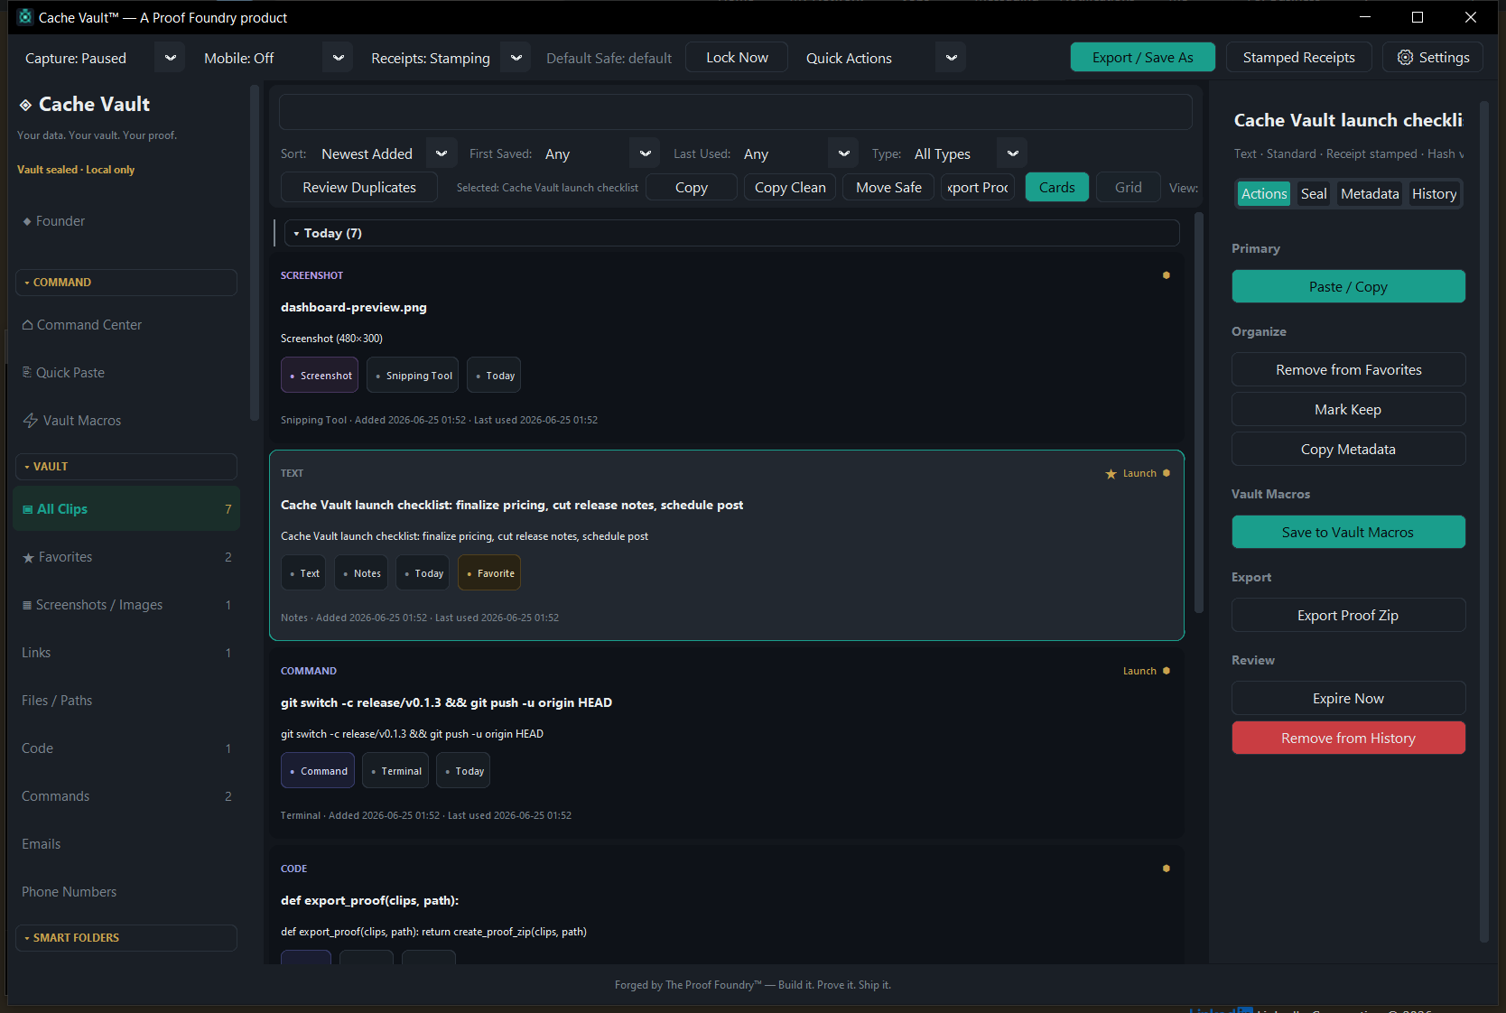
Task: Open the Type All Types dropdown
Action: [x=1012, y=153]
